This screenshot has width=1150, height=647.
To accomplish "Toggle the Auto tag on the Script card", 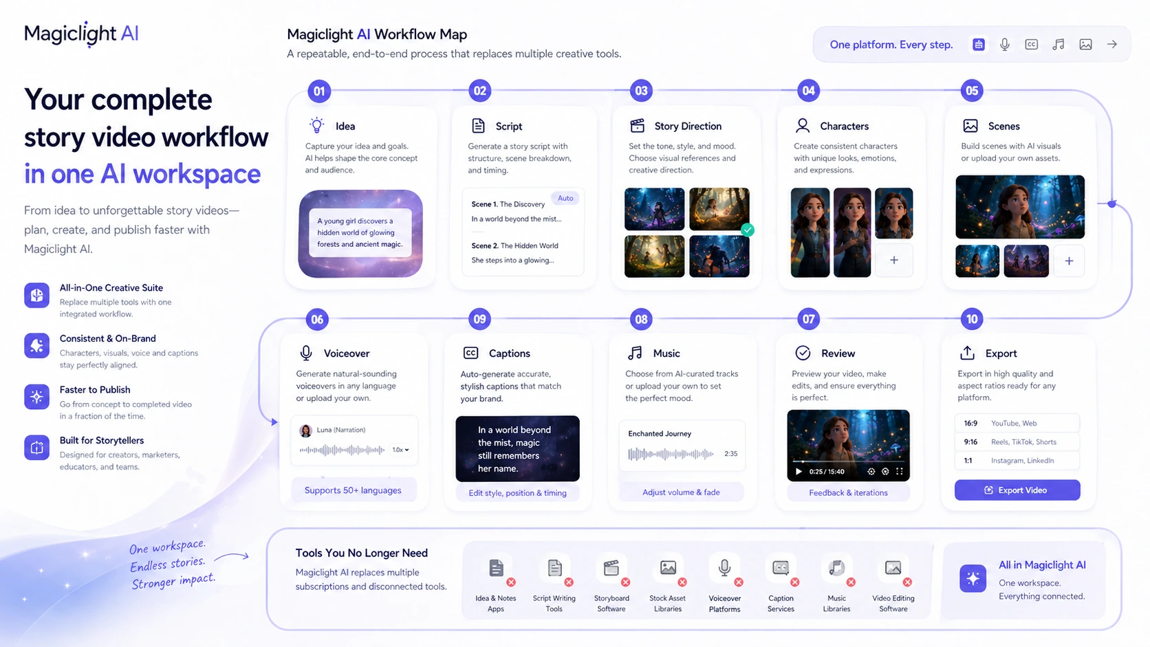I will [x=565, y=198].
